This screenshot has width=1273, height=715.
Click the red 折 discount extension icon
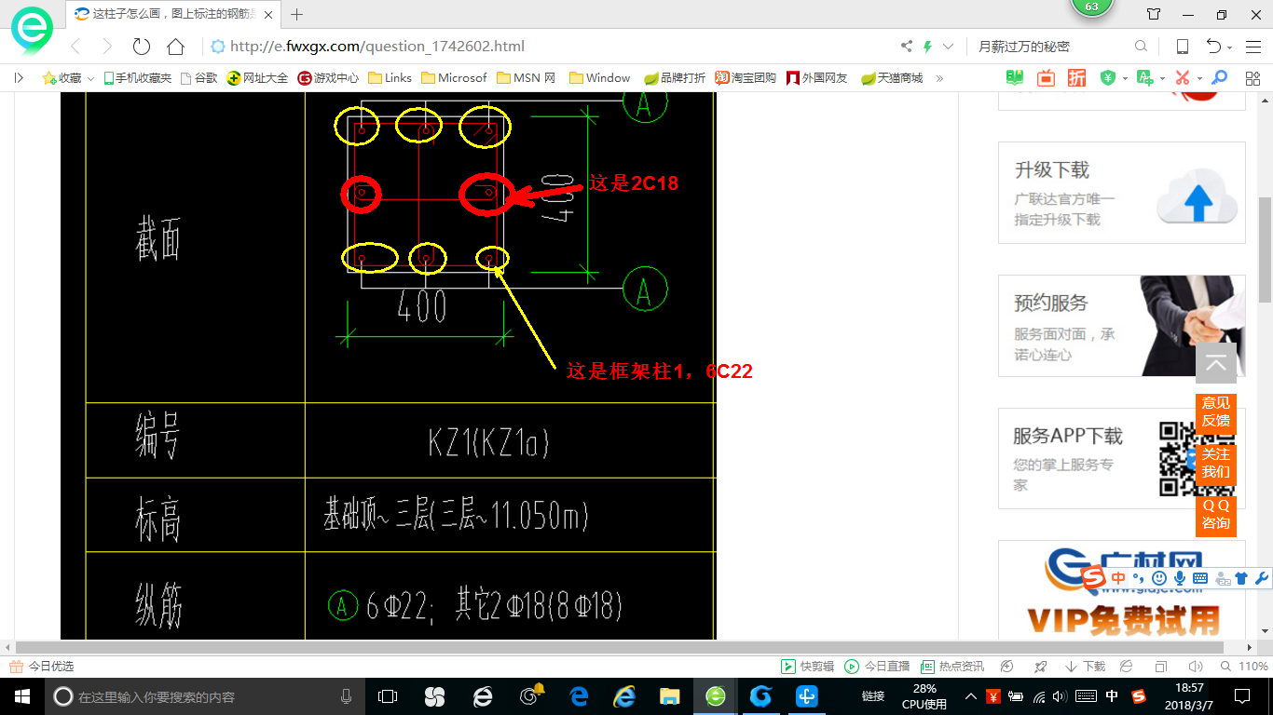tap(1076, 78)
